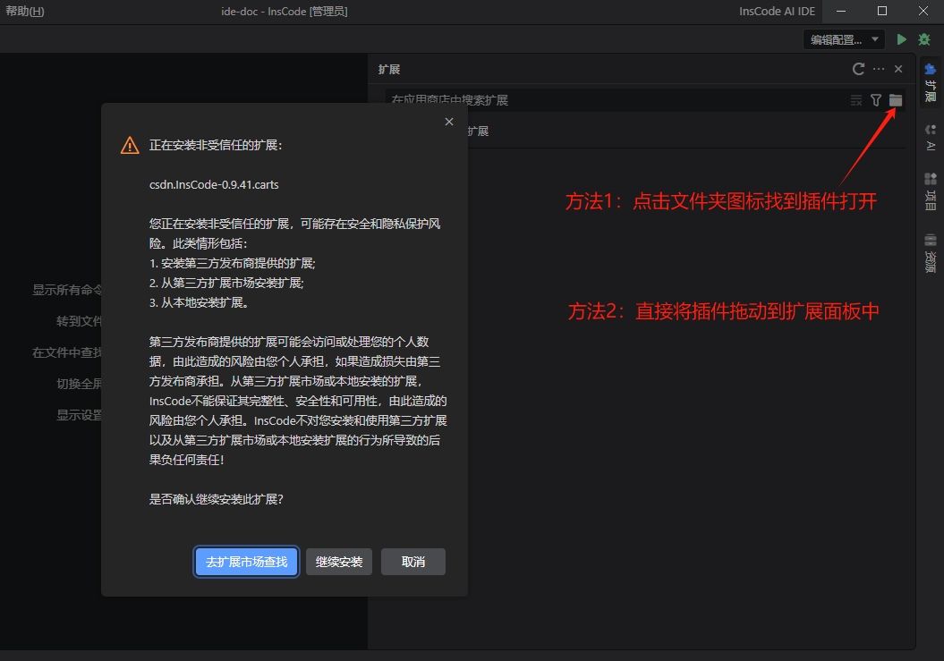Start debugging with the green bug icon

[x=924, y=39]
